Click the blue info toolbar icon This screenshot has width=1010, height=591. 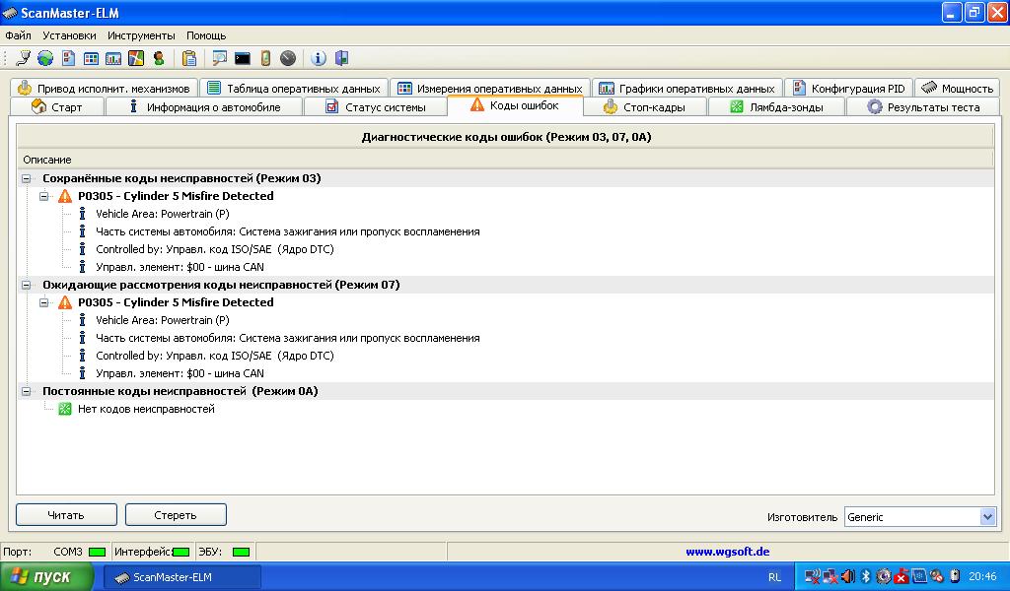point(318,58)
